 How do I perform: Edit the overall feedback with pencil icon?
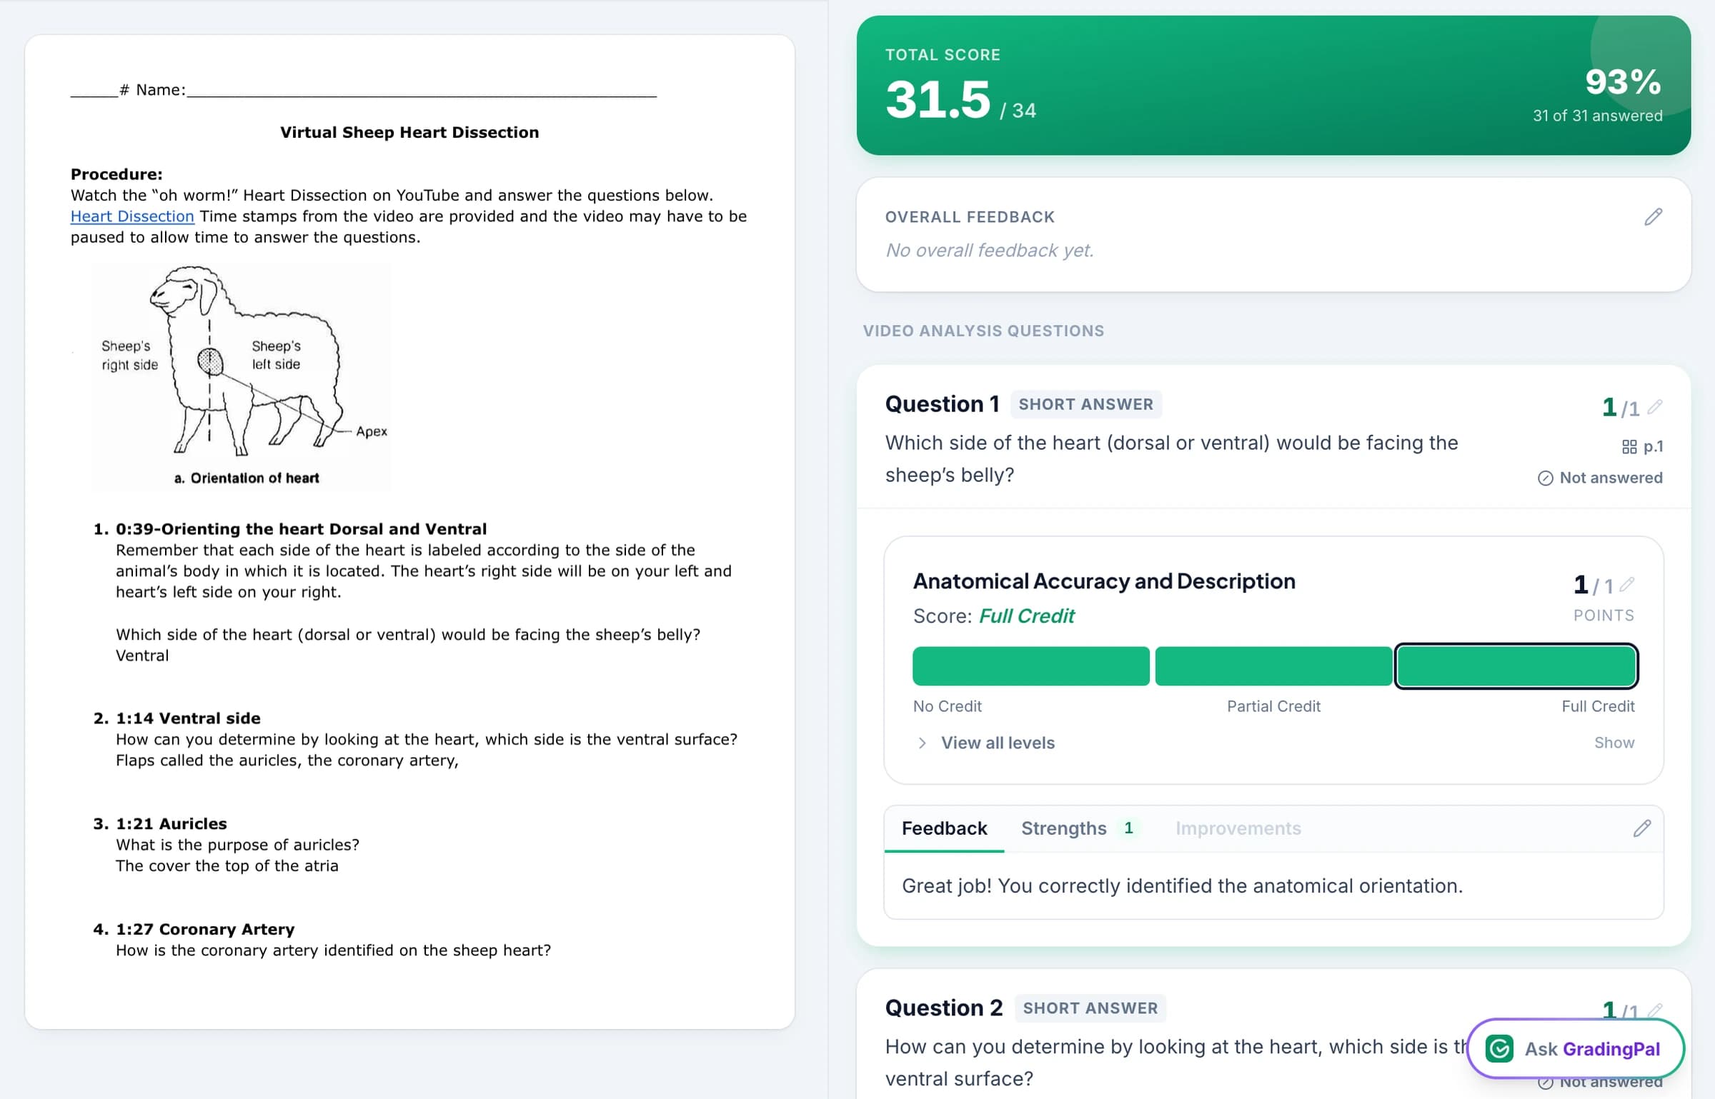pyautogui.click(x=1653, y=217)
